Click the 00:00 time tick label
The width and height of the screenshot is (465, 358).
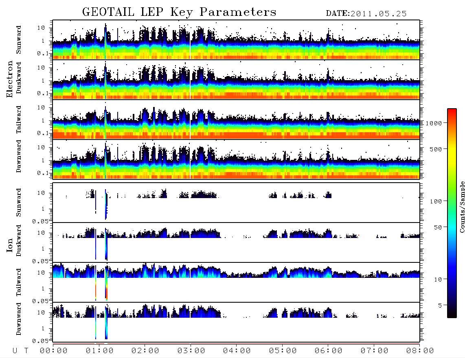tap(54, 351)
